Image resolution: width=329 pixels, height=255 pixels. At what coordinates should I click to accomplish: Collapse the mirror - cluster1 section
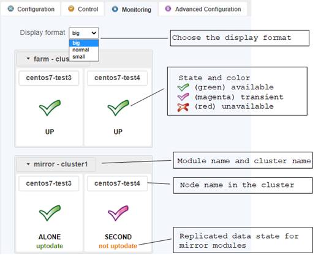coord(28,164)
